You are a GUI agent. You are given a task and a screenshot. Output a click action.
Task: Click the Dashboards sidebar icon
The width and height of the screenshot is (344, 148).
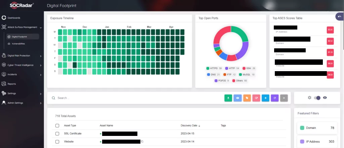tap(4, 18)
